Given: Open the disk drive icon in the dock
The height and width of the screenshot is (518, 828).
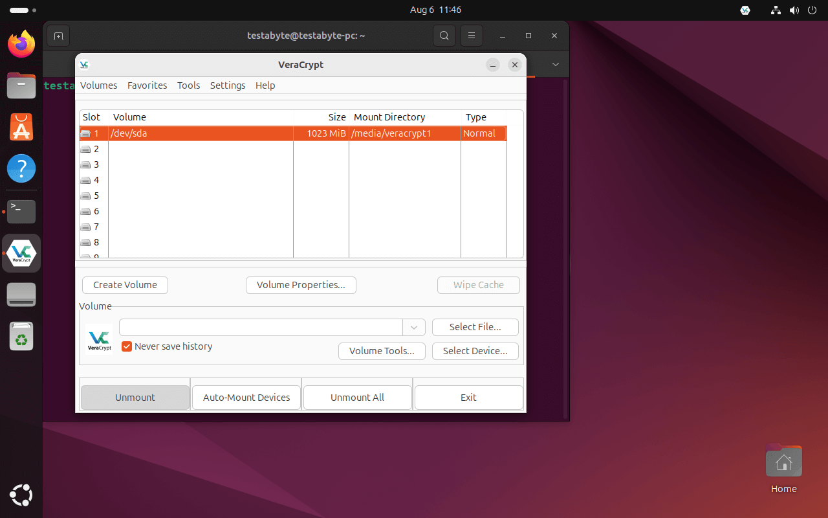Looking at the screenshot, I should [x=21, y=295].
